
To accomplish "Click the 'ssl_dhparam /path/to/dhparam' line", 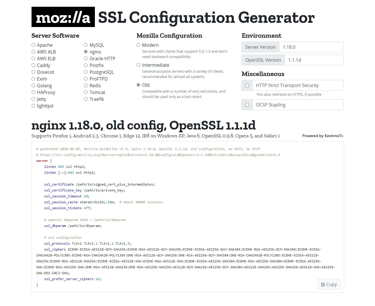I will 73,226.
